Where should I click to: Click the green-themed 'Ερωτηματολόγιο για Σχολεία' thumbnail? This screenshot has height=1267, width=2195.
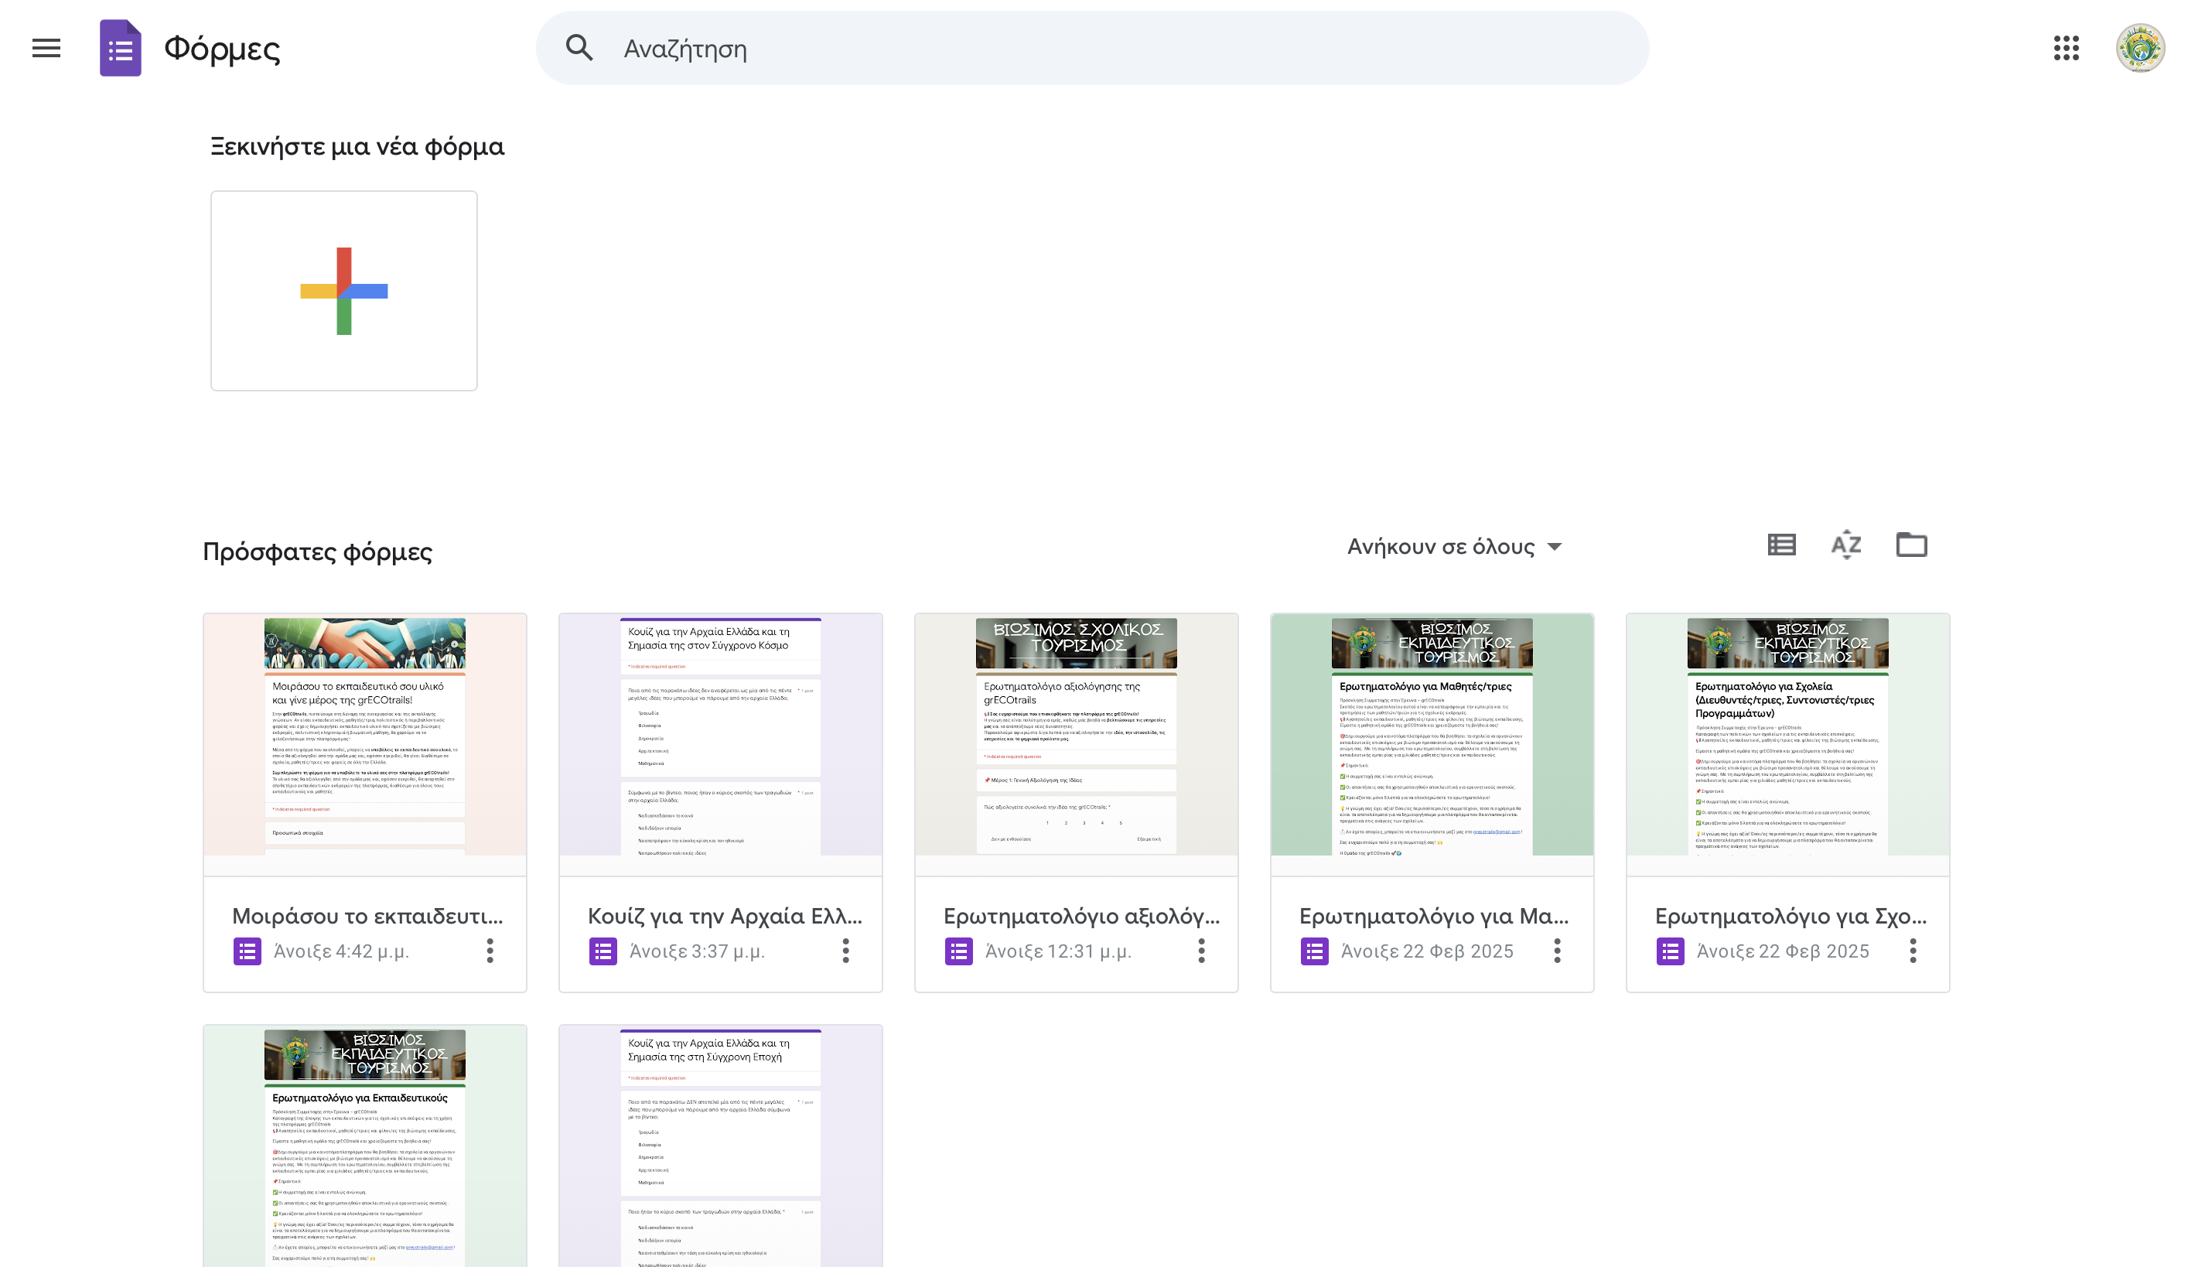[x=1787, y=749]
